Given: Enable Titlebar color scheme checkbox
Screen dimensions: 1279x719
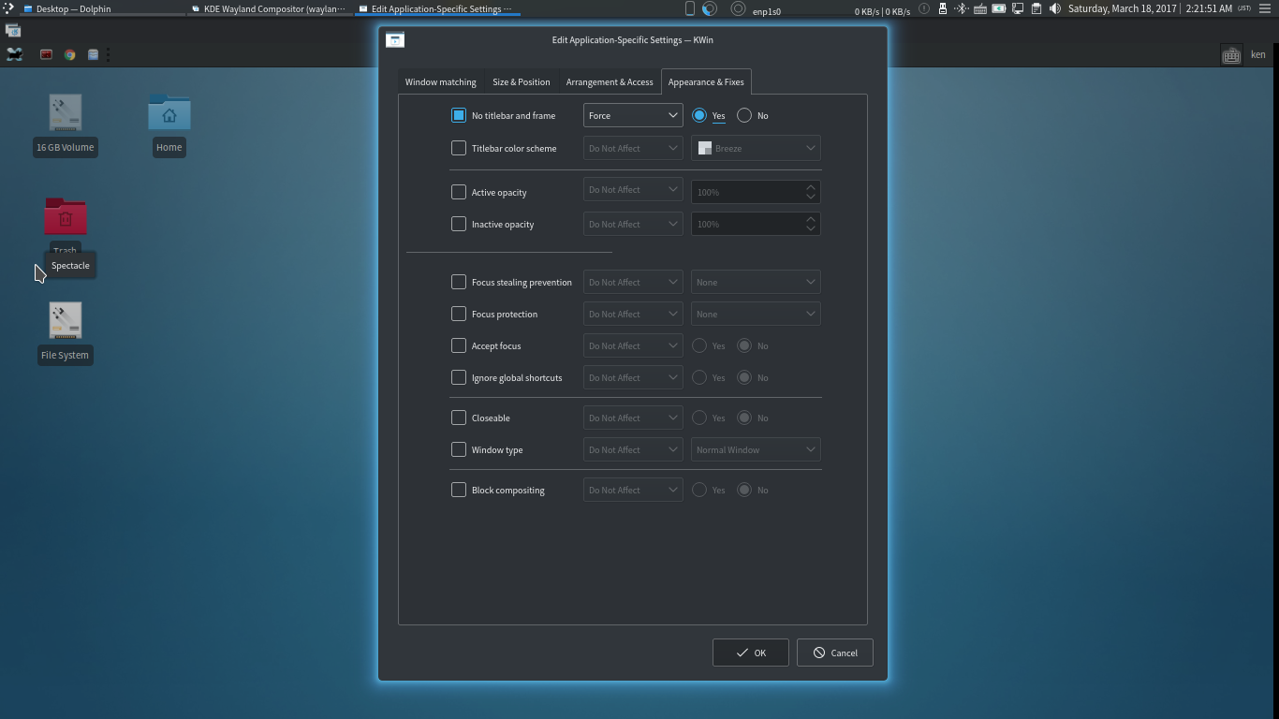Looking at the screenshot, I should pyautogui.click(x=459, y=148).
